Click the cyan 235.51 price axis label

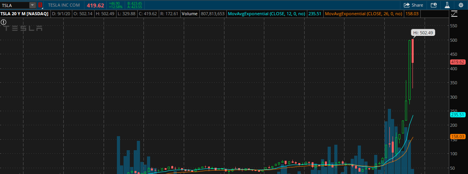click(458, 115)
